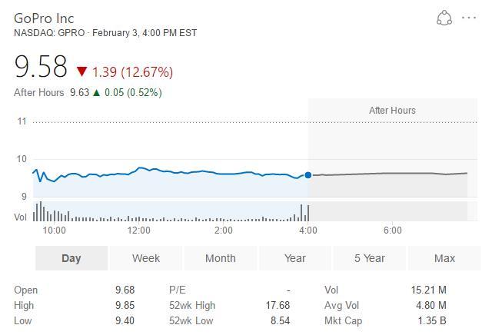492x335 pixels.
Task: Click the Vol bars at market open
Action: (50, 212)
